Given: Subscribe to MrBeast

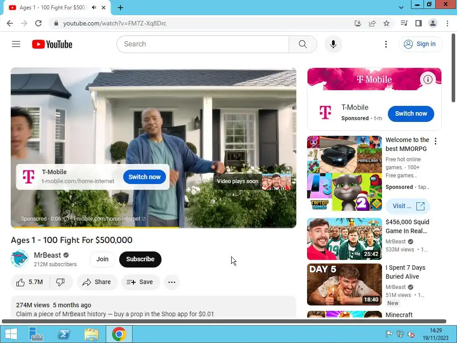Looking at the screenshot, I should click(x=140, y=259).
